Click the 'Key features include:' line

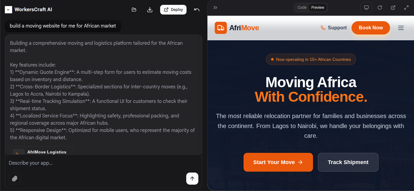point(33,65)
